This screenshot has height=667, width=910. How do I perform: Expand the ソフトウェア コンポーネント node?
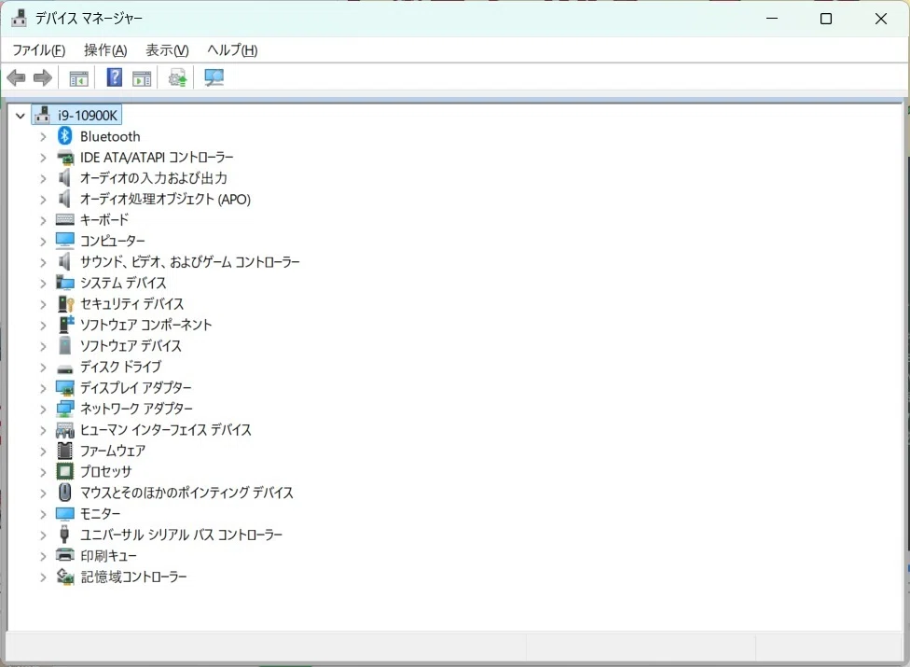43,325
